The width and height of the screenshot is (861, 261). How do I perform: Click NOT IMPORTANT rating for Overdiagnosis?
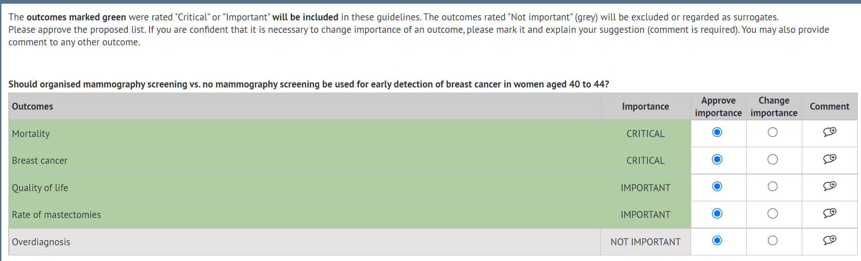tap(645, 242)
